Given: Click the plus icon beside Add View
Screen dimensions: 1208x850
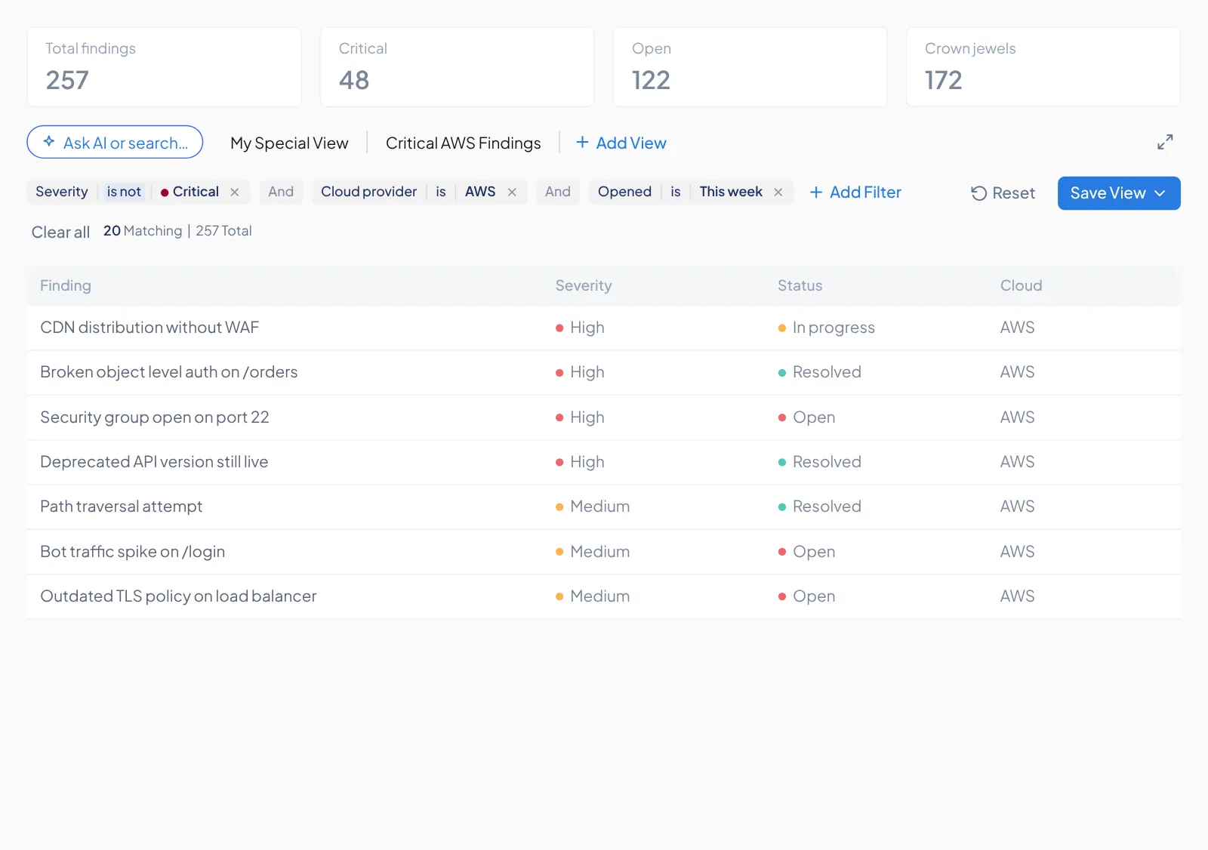Looking at the screenshot, I should 582,142.
